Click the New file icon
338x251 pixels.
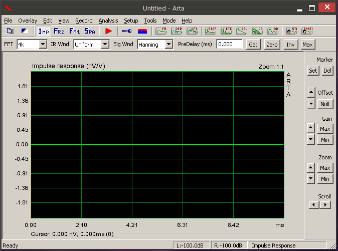click(x=10, y=31)
